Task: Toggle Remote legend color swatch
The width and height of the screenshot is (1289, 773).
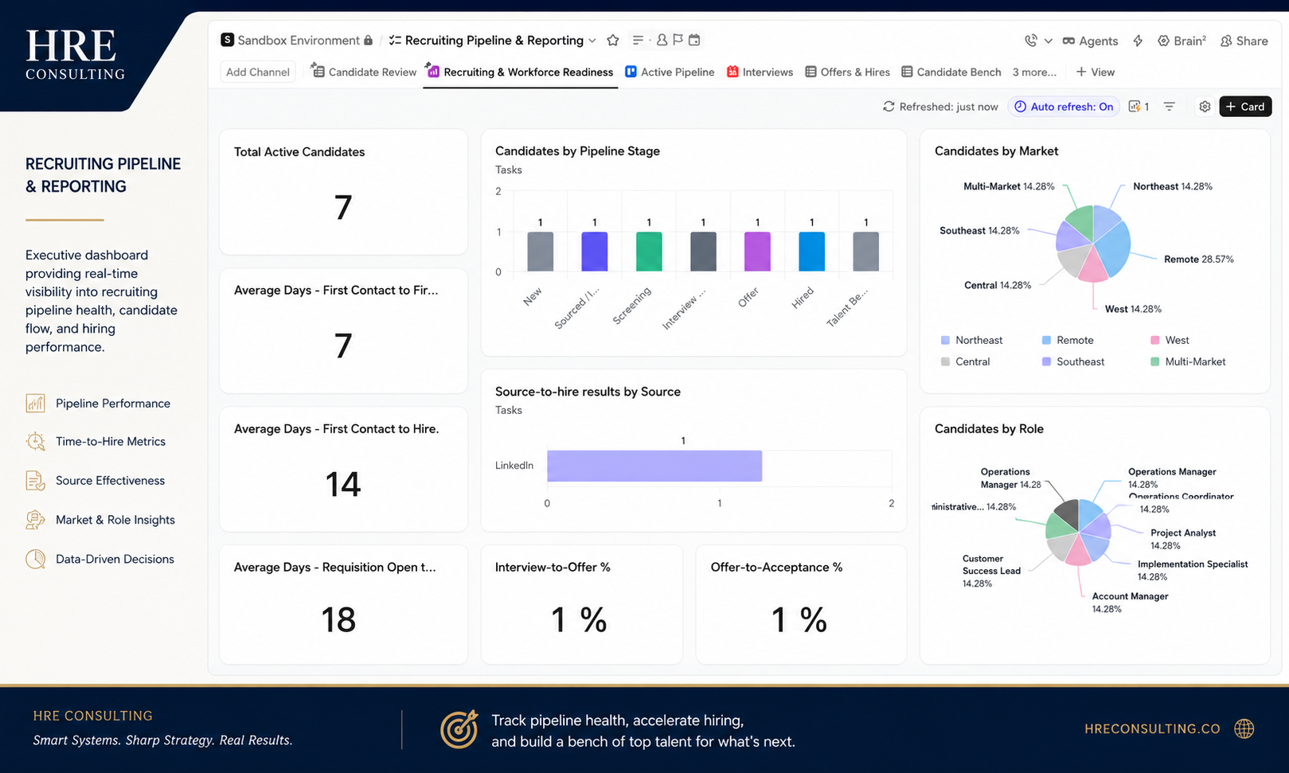Action: (x=1046, y=340)
